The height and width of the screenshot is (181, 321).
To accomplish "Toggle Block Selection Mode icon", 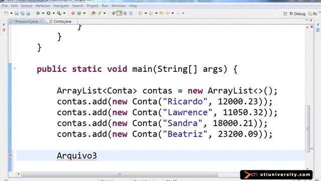I will point(125,14).
